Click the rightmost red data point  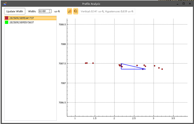coord(162,69)
